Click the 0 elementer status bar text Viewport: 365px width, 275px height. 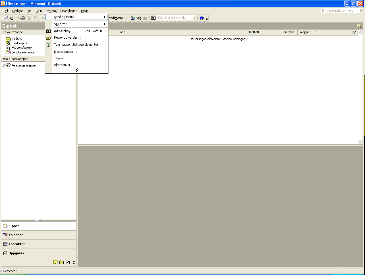[x=9, y=271]
